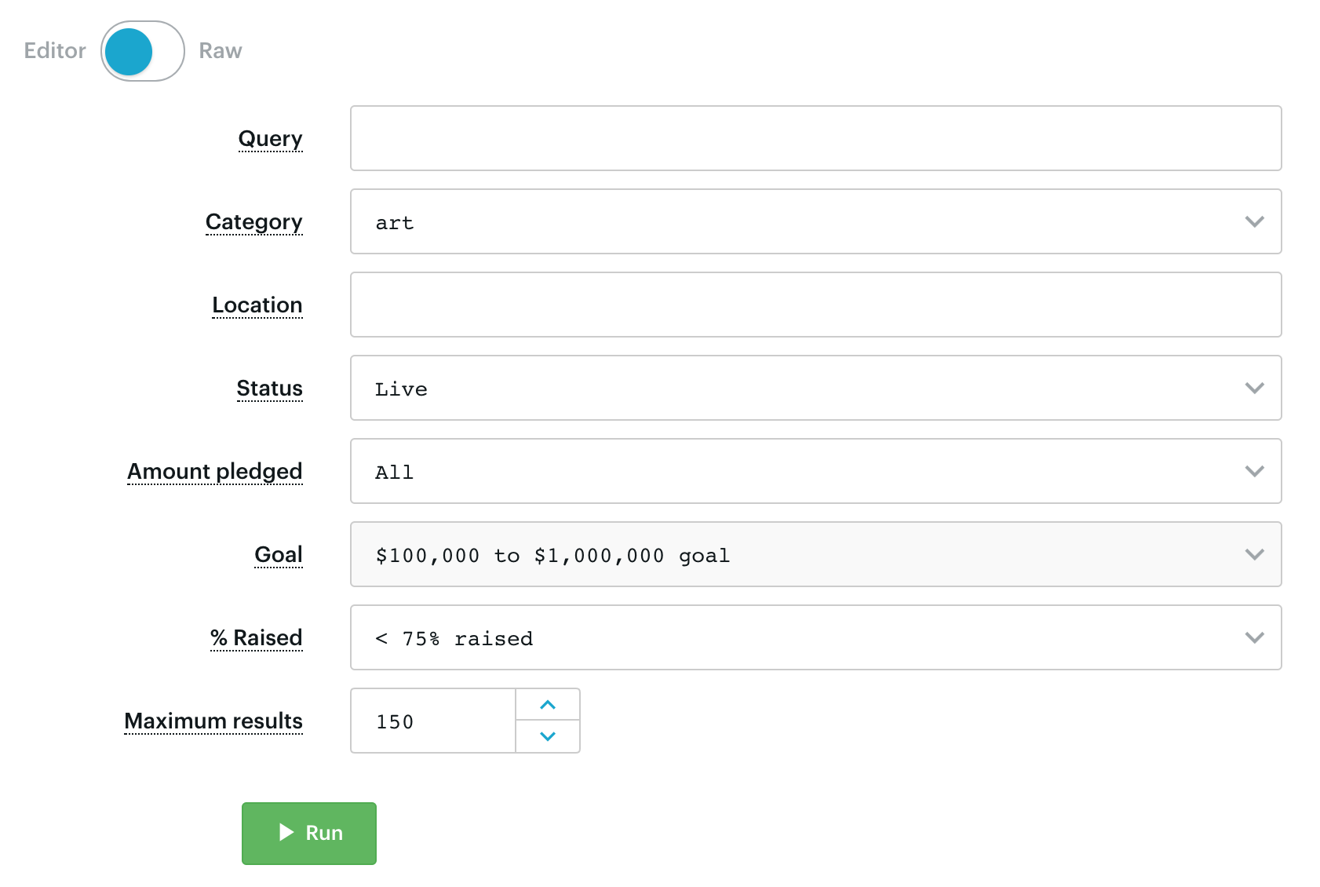Click the Amount pledged label
Viewport: 1320px width, 887px height.
[214, 471]
